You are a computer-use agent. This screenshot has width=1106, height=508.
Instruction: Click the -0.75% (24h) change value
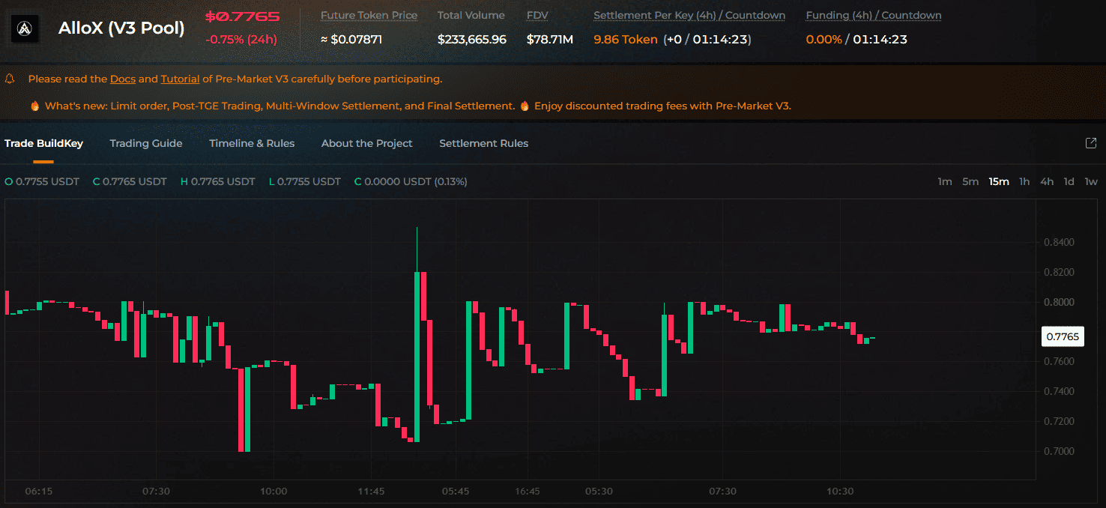241,39
